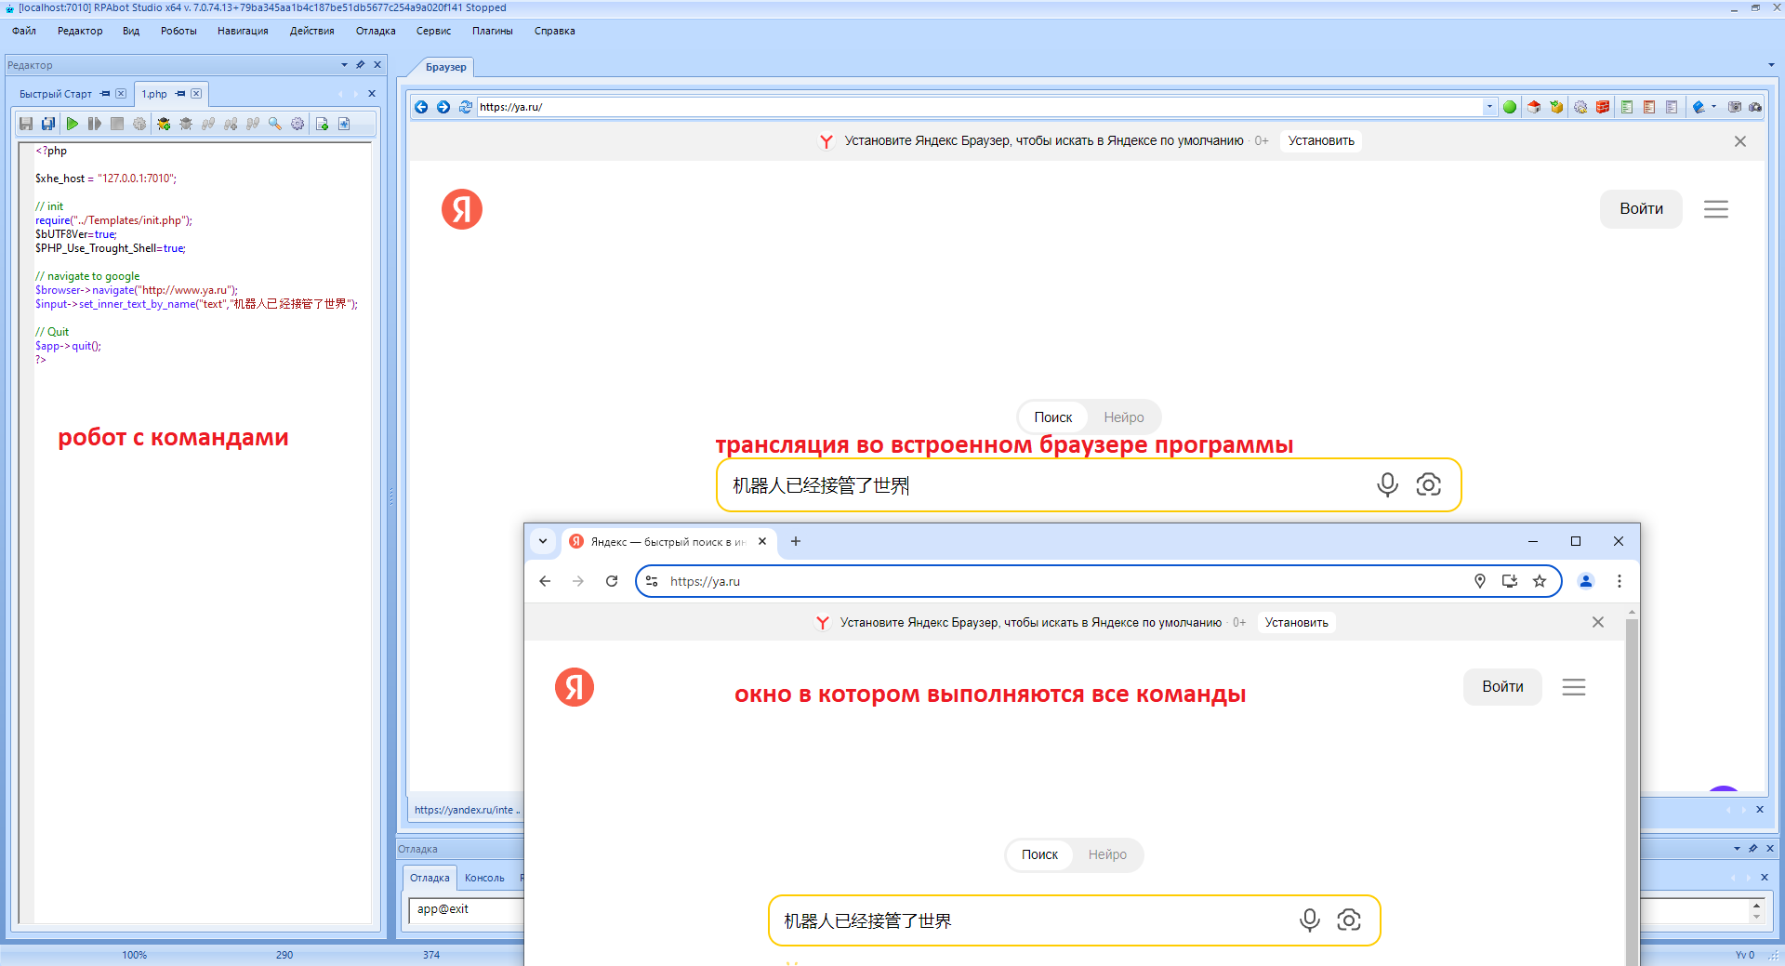Dismiss the Yandex banner in embedded browser
1785x966 pixels.
1740,141
